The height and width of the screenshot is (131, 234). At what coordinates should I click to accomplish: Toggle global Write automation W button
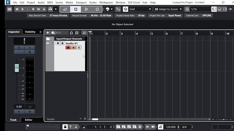(x=38, y=9)
